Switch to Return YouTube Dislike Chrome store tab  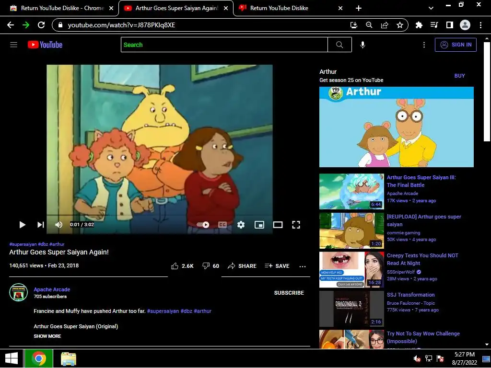click(x=62, y=8)
